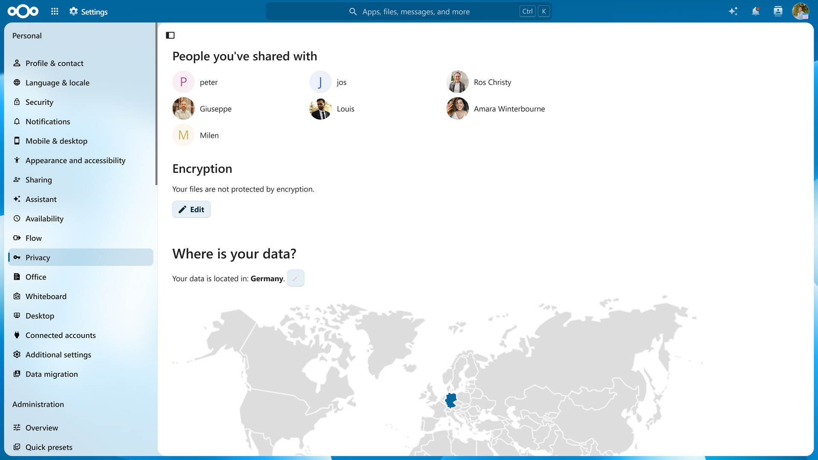818x460 pixels.
Task: Open the administration Overview page
Action: click(x=81, y=428)
